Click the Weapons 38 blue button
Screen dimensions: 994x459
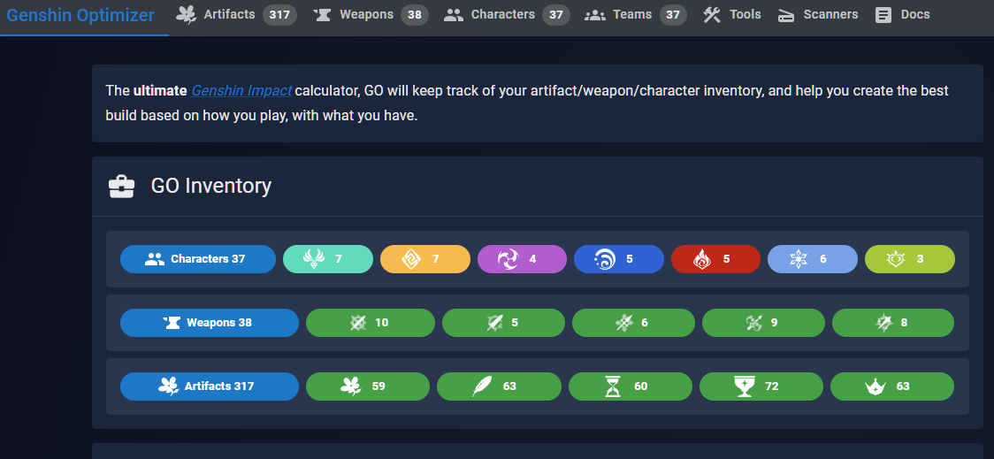point(210,323)
